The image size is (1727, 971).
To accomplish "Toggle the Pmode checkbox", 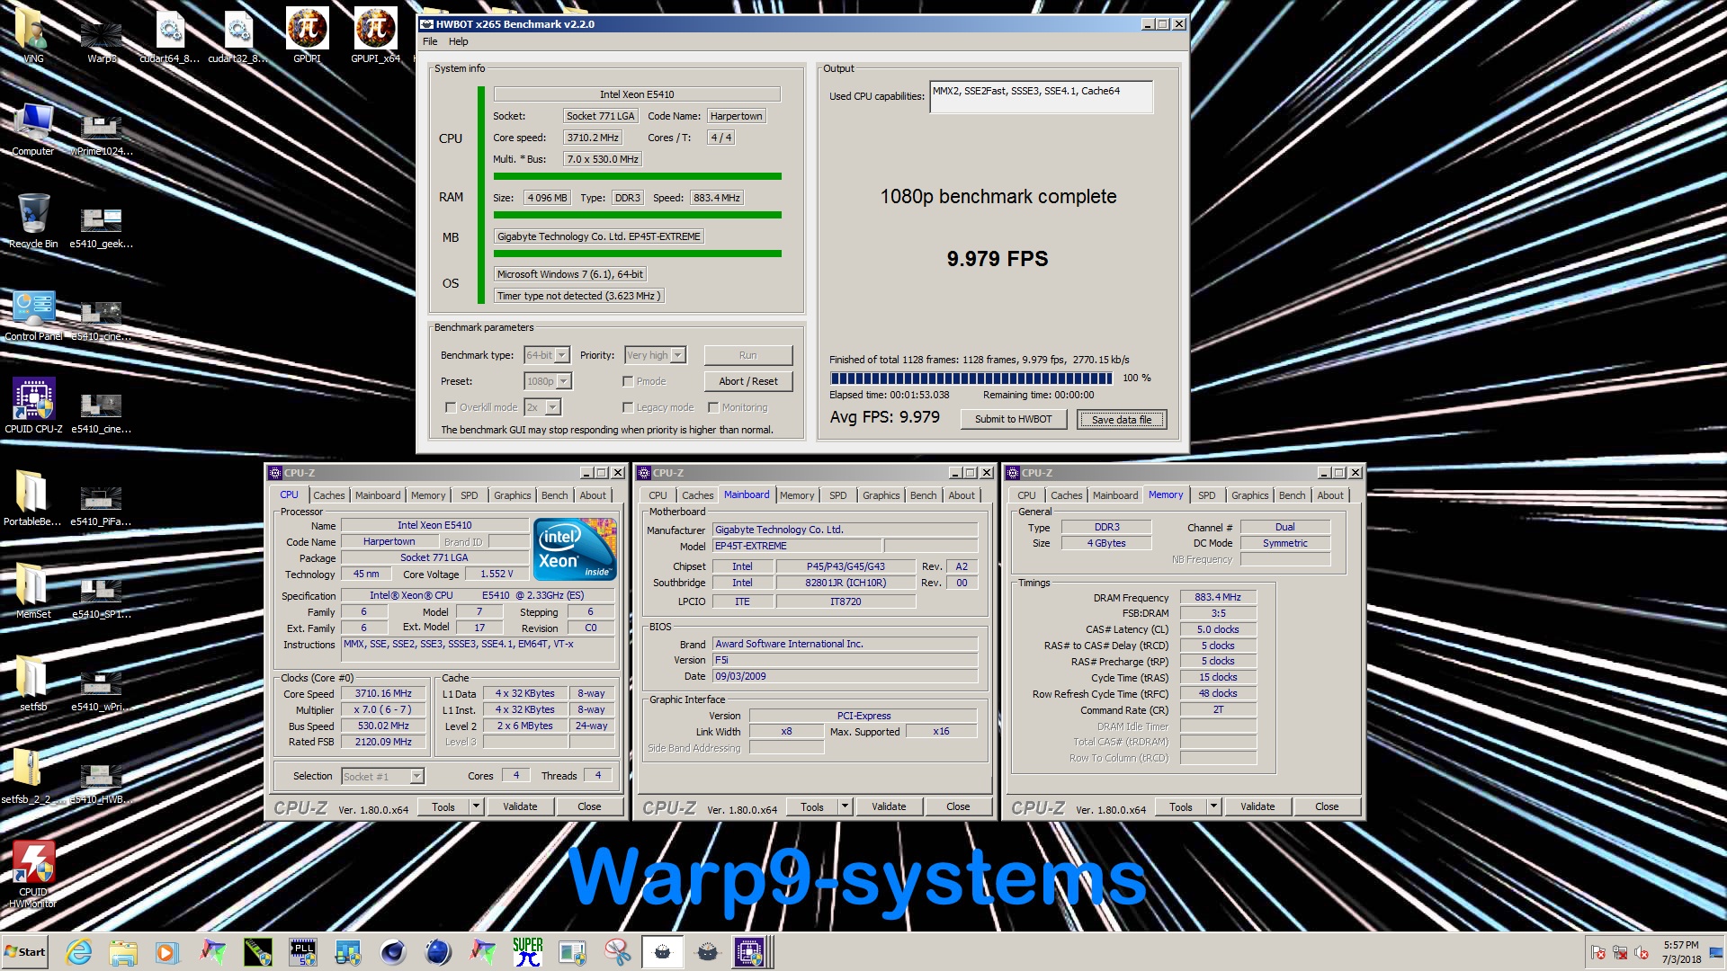I will [x=628, y=381].
